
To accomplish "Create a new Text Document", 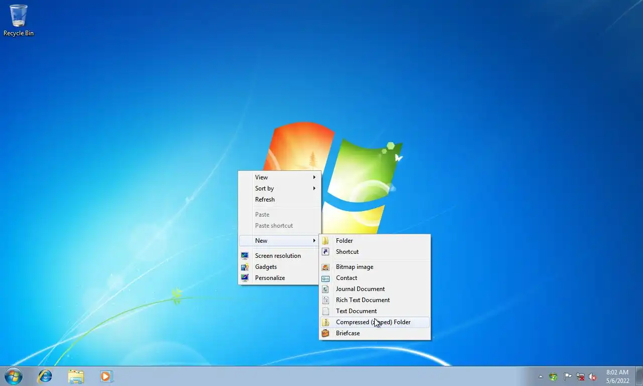I will (x=375, y=311).
